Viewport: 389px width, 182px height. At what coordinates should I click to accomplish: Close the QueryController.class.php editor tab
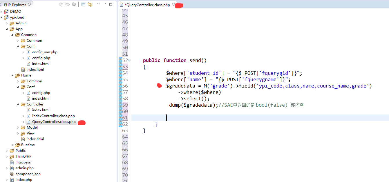[173, 5]
